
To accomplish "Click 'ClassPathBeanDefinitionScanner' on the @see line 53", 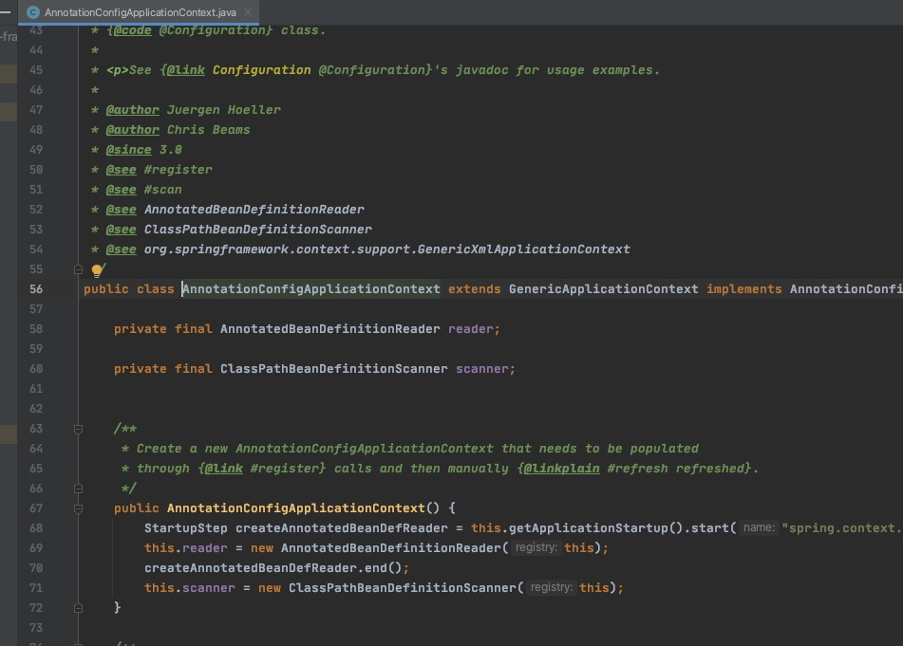I will coord(257,230).
